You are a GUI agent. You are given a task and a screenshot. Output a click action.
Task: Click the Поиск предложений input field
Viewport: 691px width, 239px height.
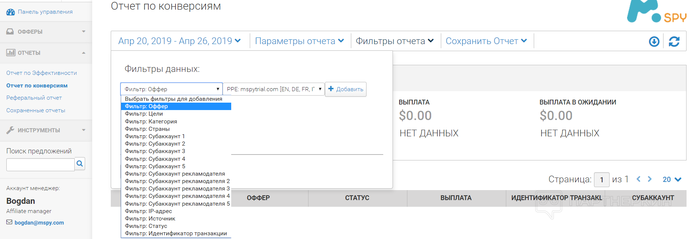click(x=40, y=165)
